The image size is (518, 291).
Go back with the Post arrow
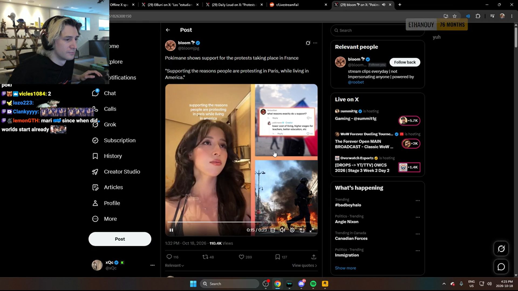click(168, 30)
